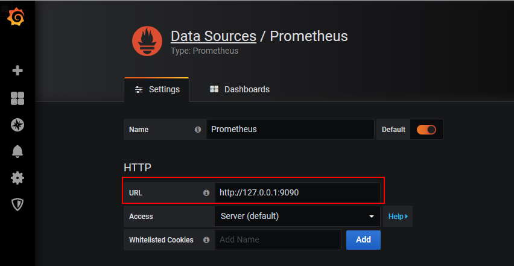Screen dimensions: 514x266
Task: Open the Access Server (default) dropdown
Action: [x=297, y=216]
